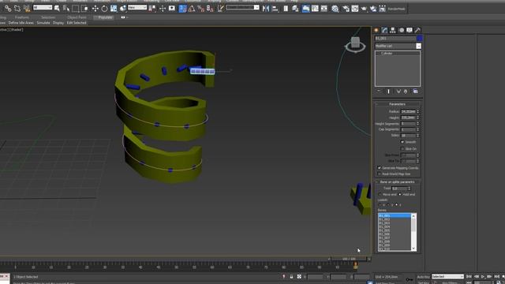Select the Display ribbon item
505x284 pixels.
(x=58, y=23)
